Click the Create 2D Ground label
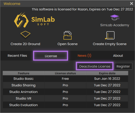 pos(25,44)
